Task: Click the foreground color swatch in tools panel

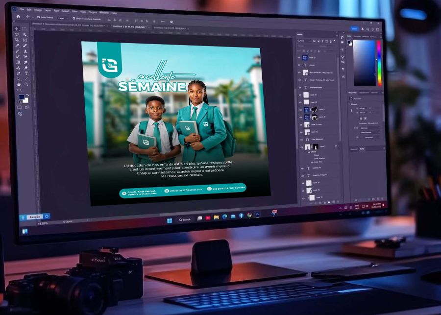Action: click(x=22, y=97)
